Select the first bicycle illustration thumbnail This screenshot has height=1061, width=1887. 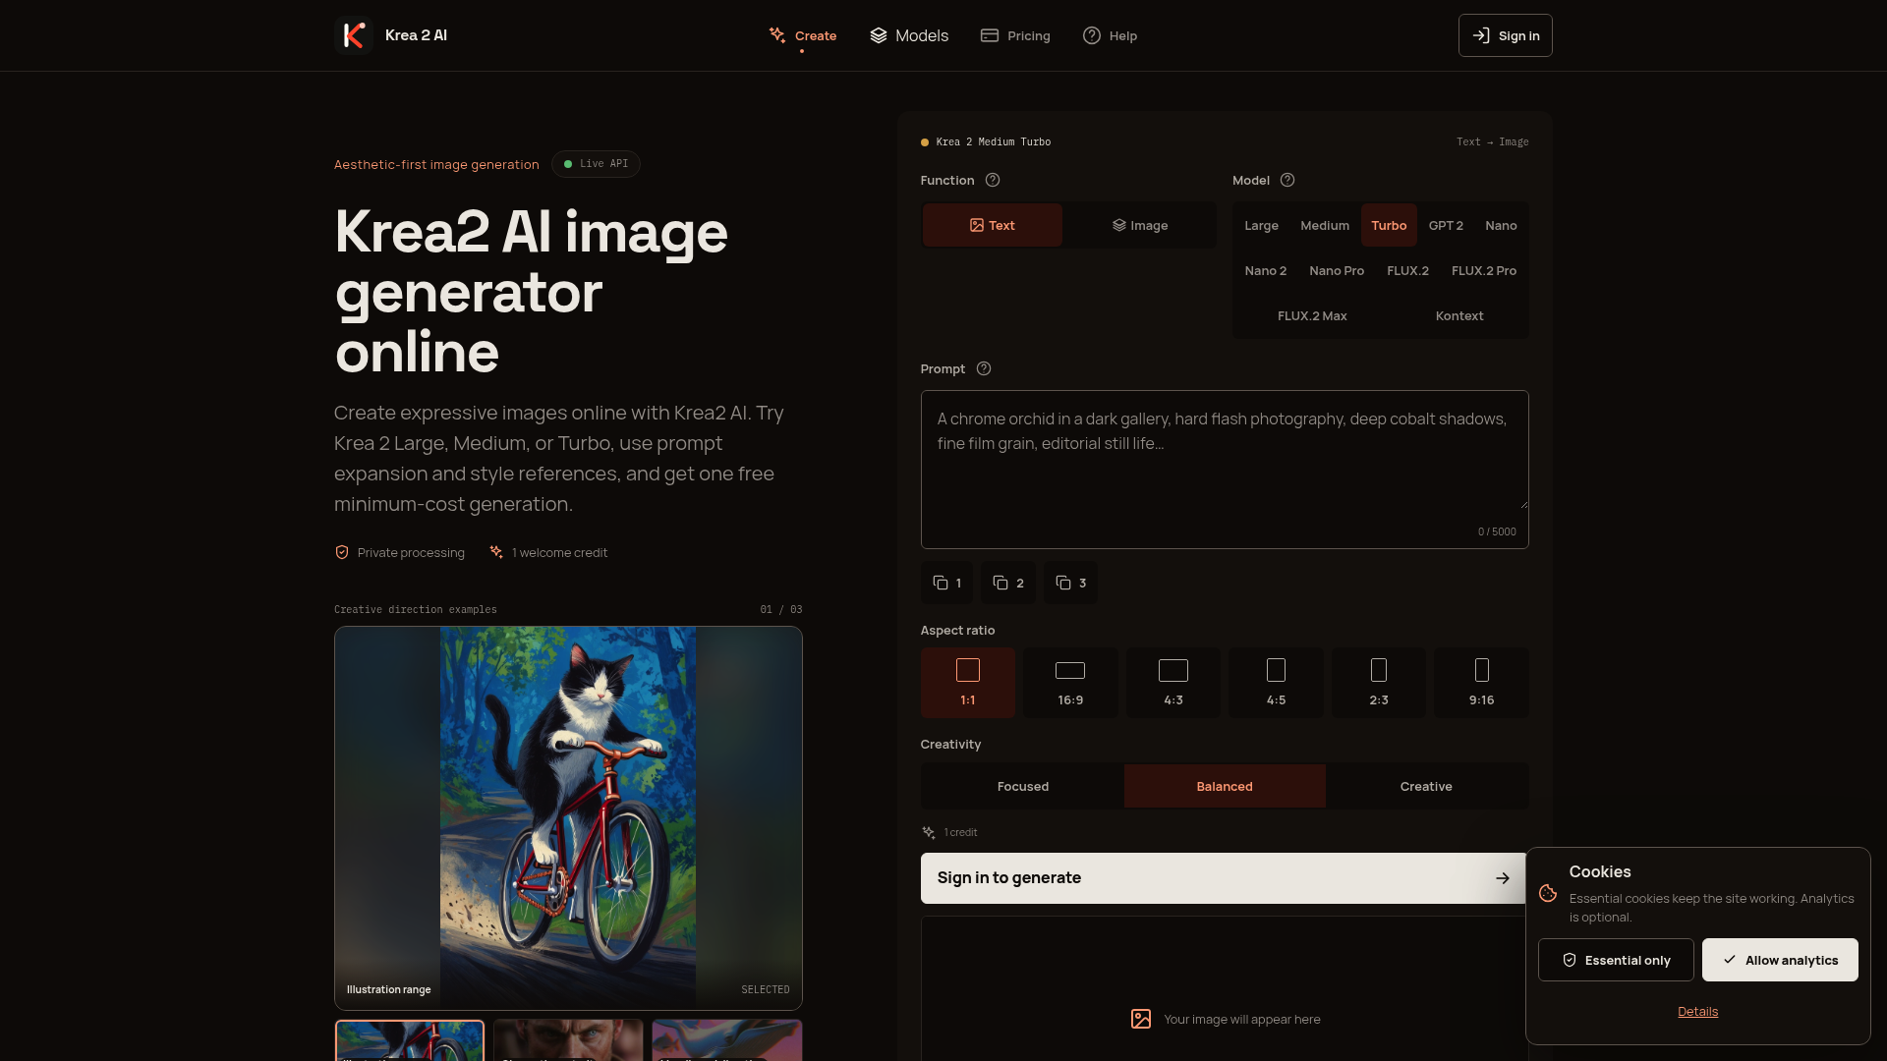[x=410, y=1040]
